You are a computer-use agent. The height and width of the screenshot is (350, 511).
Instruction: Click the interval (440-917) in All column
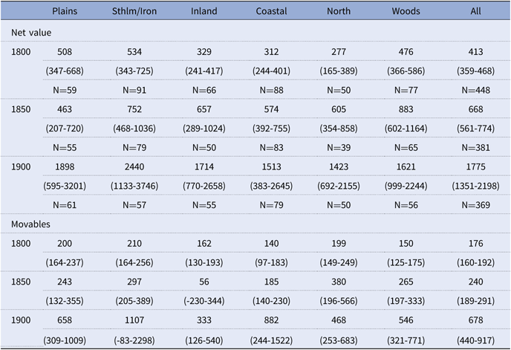pos(476,340)
